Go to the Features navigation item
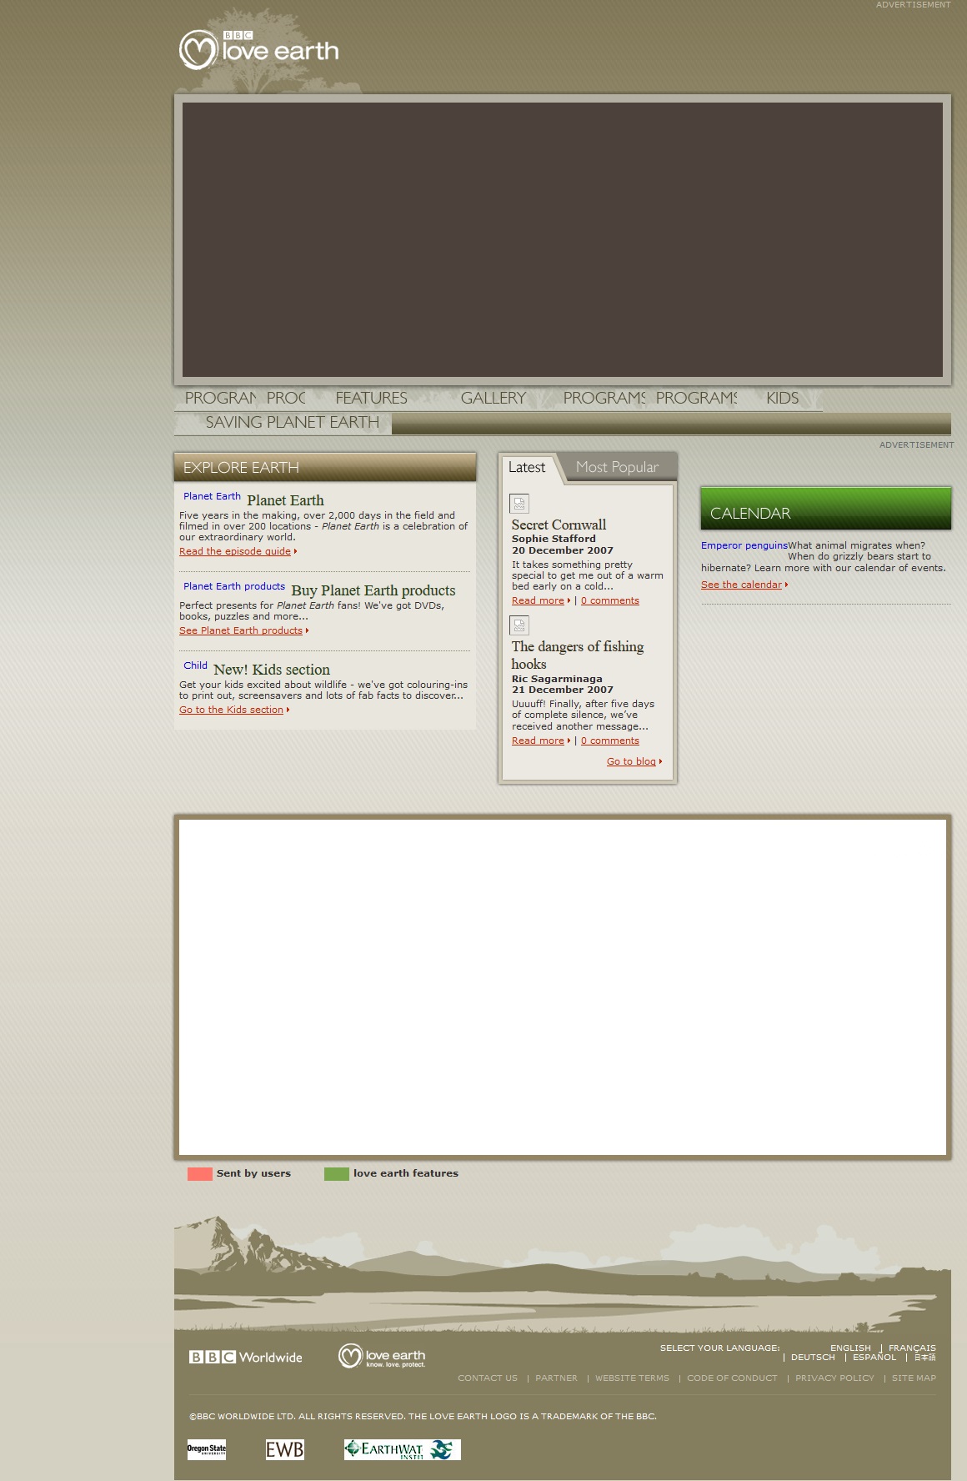 [x=371, y=399]
